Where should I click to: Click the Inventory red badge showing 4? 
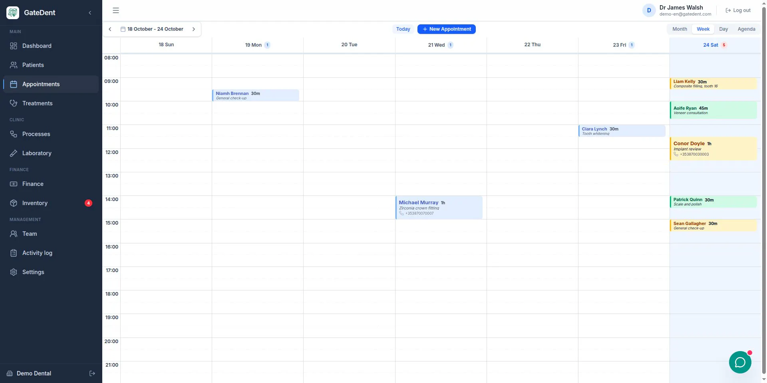(x=88, y=203)
